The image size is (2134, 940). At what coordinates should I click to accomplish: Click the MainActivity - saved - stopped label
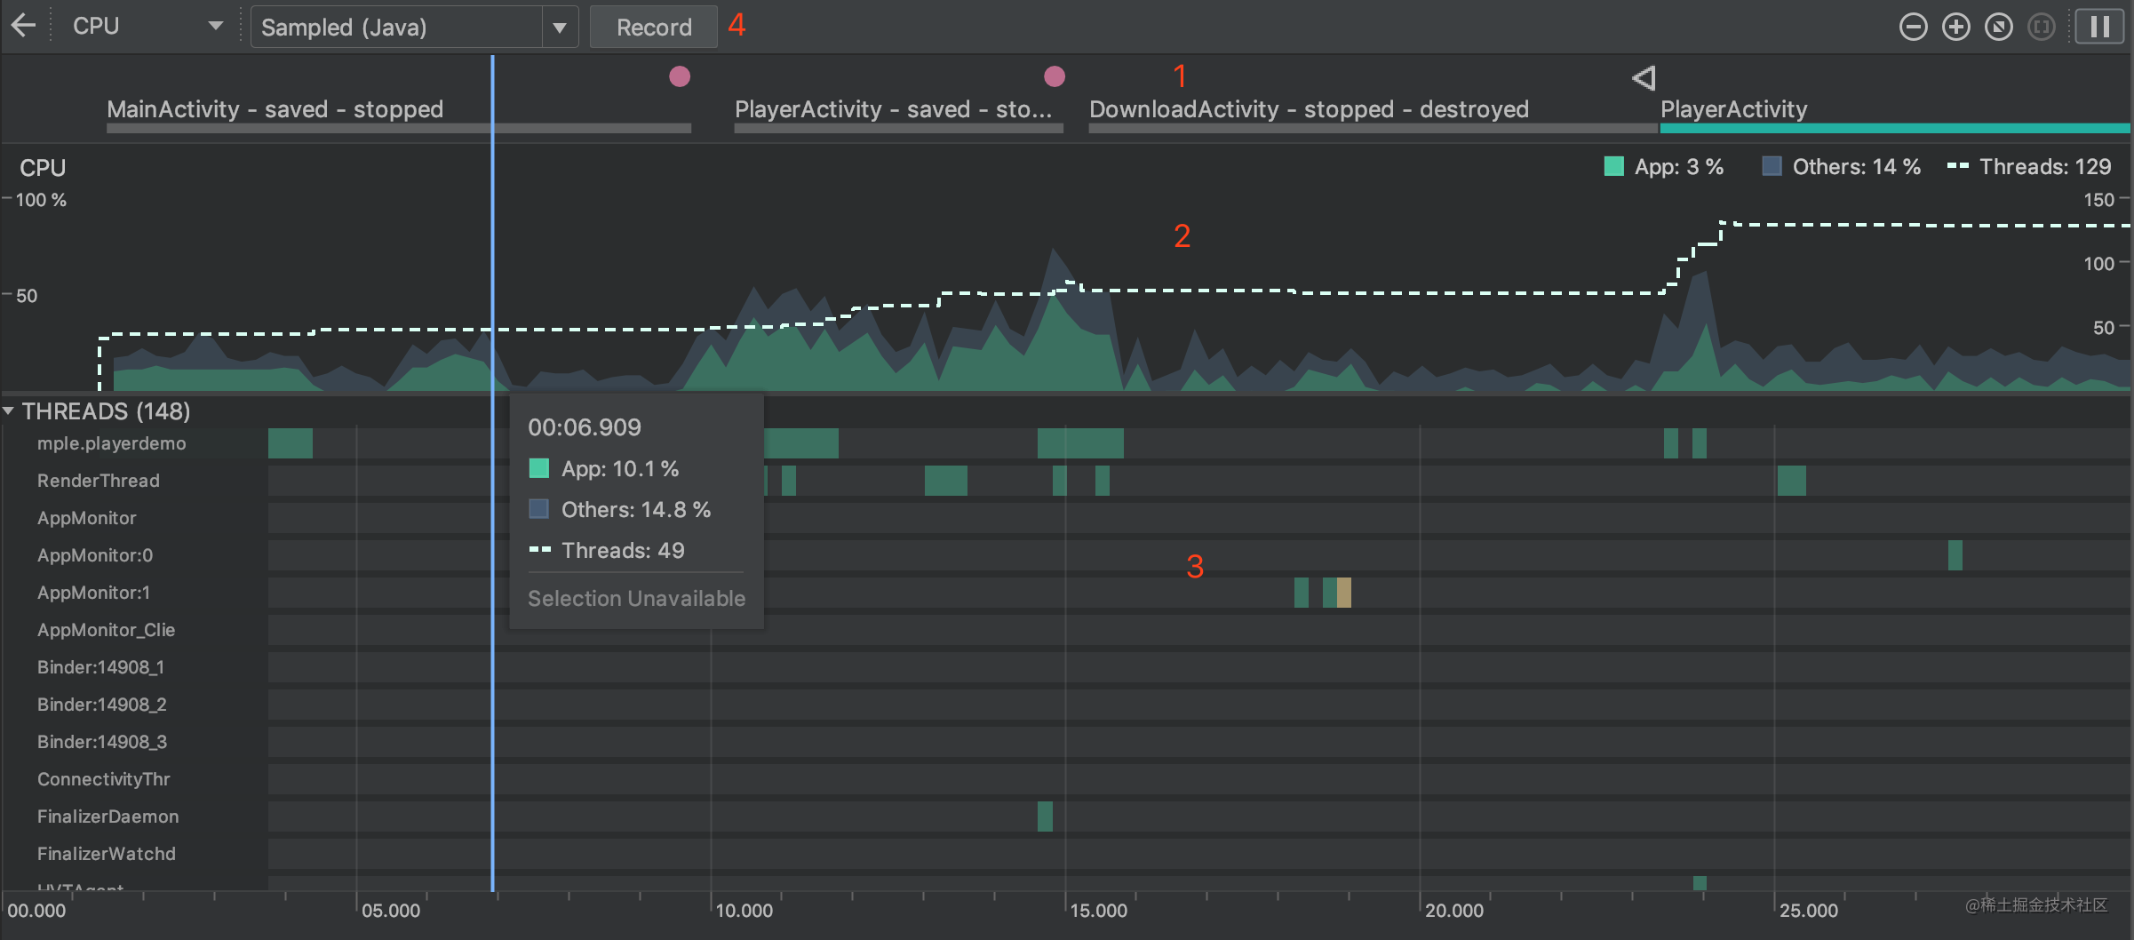click(x=275, y=109)
